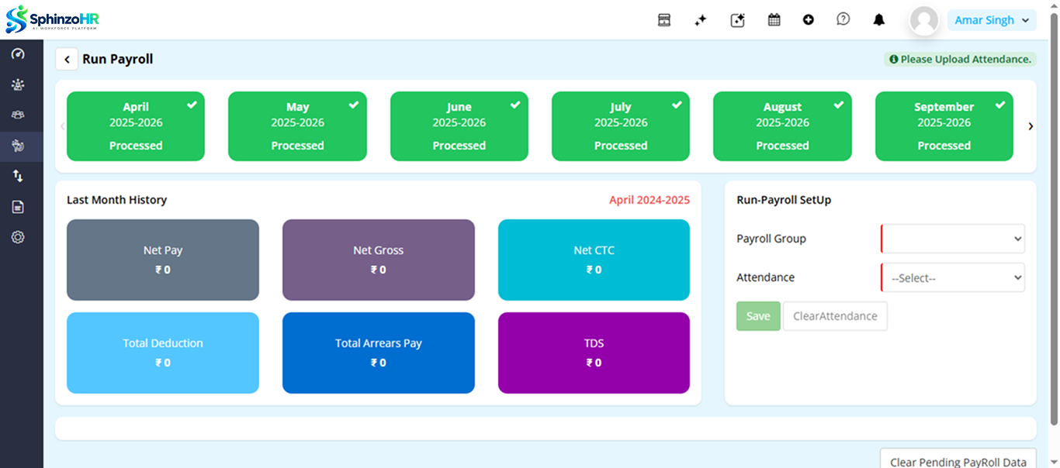Viewport: 1060px width, 468px height.
Task: Click Clear Pending PayRoll Data button
Action: [x=958, y=459]
